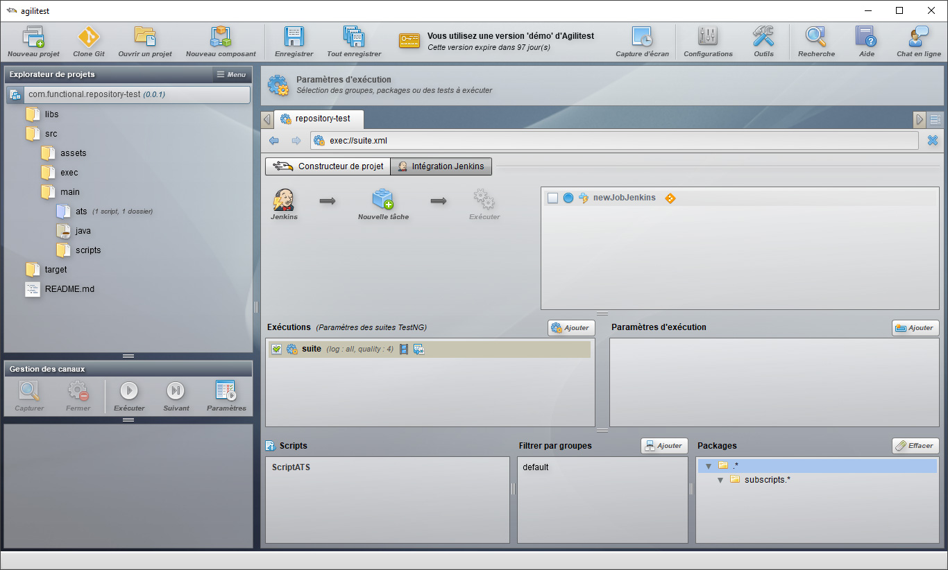The width and height of the screenshot is (948, 570).
Task: Open the Clone Git tool
Action: point(89,42)
